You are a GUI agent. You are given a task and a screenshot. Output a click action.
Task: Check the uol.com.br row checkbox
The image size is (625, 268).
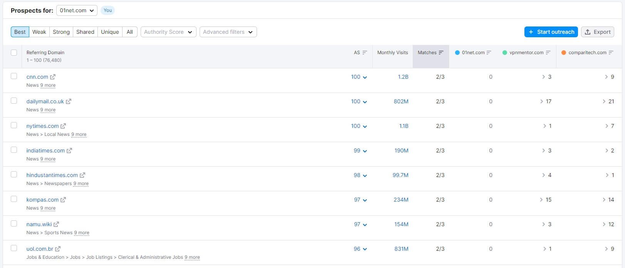[14, 248]
